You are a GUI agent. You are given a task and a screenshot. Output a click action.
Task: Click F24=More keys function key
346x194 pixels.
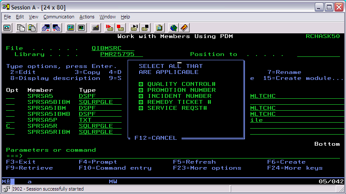click(x=295, y=168)
